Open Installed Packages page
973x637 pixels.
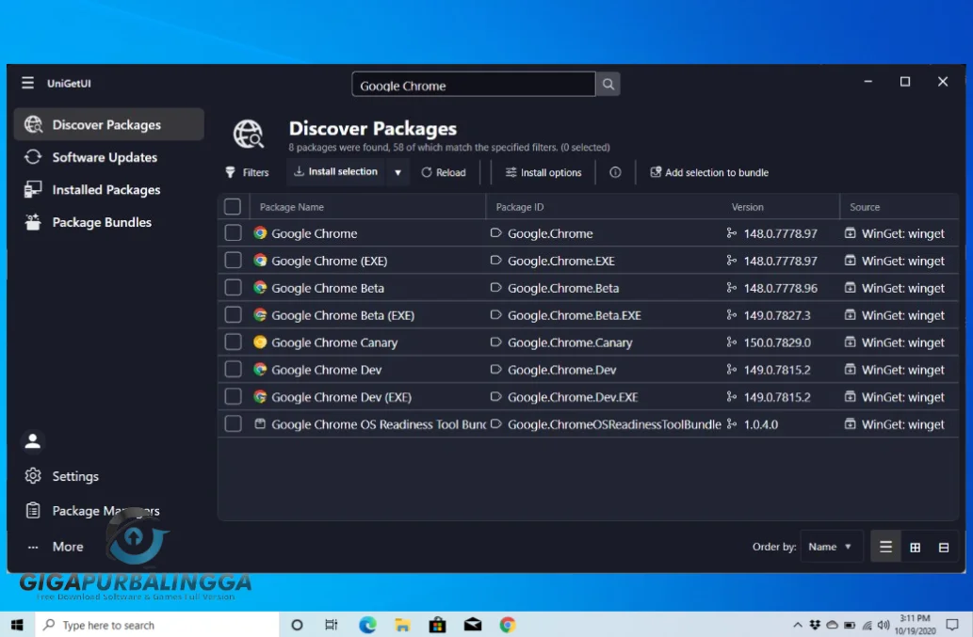coord(108,190)
